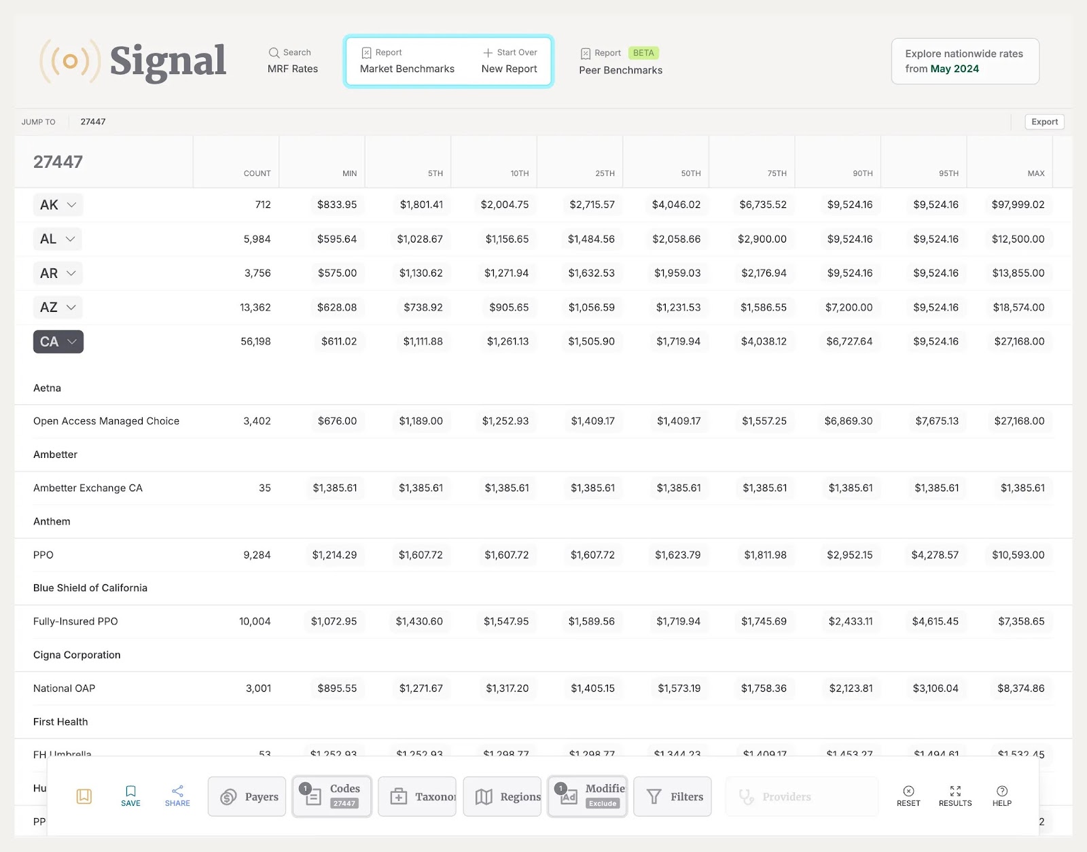Expand the AK state dropdown
Image resolution: width=1087 pixels, height=852 pixels.
pyautogui.click(x=58, y=205)
